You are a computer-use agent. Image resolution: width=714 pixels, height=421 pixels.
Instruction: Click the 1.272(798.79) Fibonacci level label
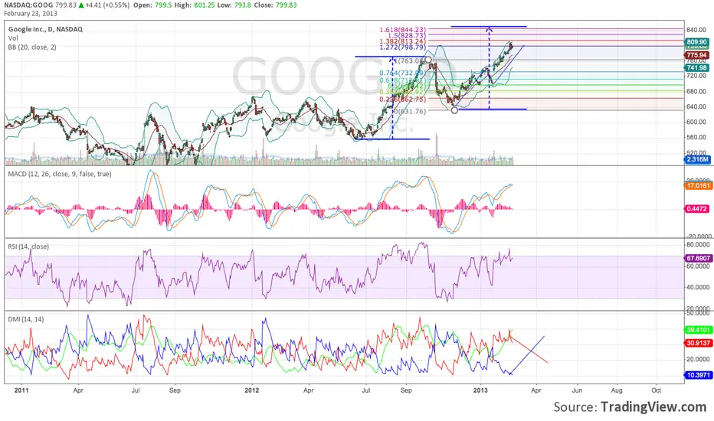point(402,47)
